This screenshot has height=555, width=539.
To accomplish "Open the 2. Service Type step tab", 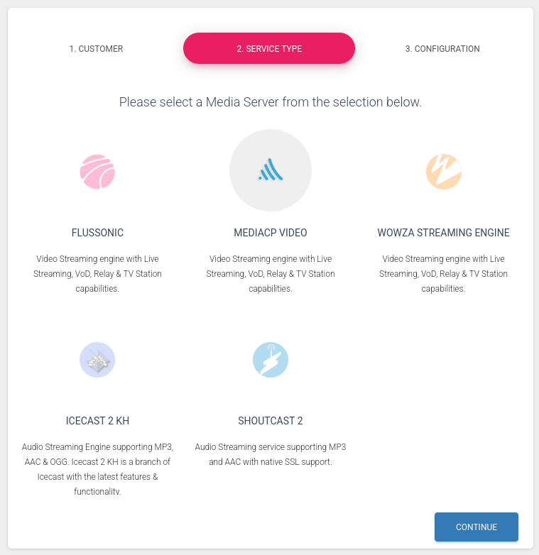I will coord(269,48).
